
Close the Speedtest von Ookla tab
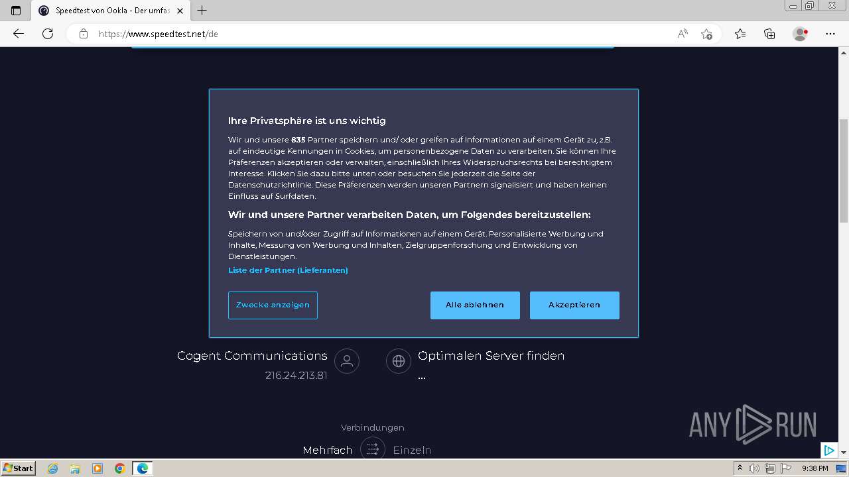[180, 11]
